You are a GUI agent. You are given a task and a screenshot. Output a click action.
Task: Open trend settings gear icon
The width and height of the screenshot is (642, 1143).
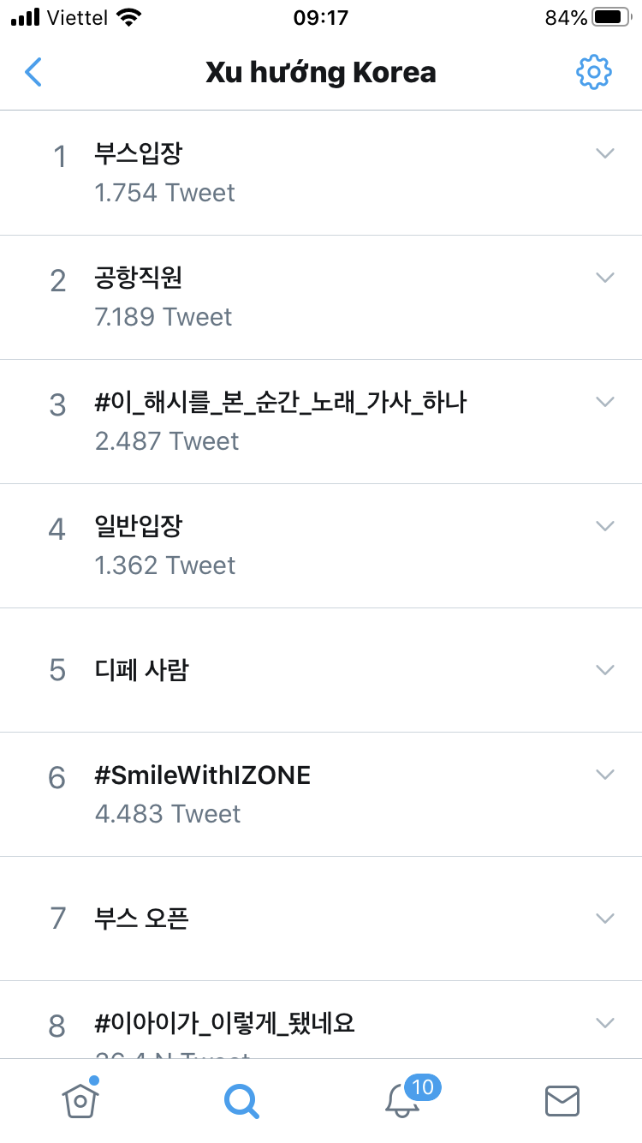pyautogui.click(x=593, y=73)
